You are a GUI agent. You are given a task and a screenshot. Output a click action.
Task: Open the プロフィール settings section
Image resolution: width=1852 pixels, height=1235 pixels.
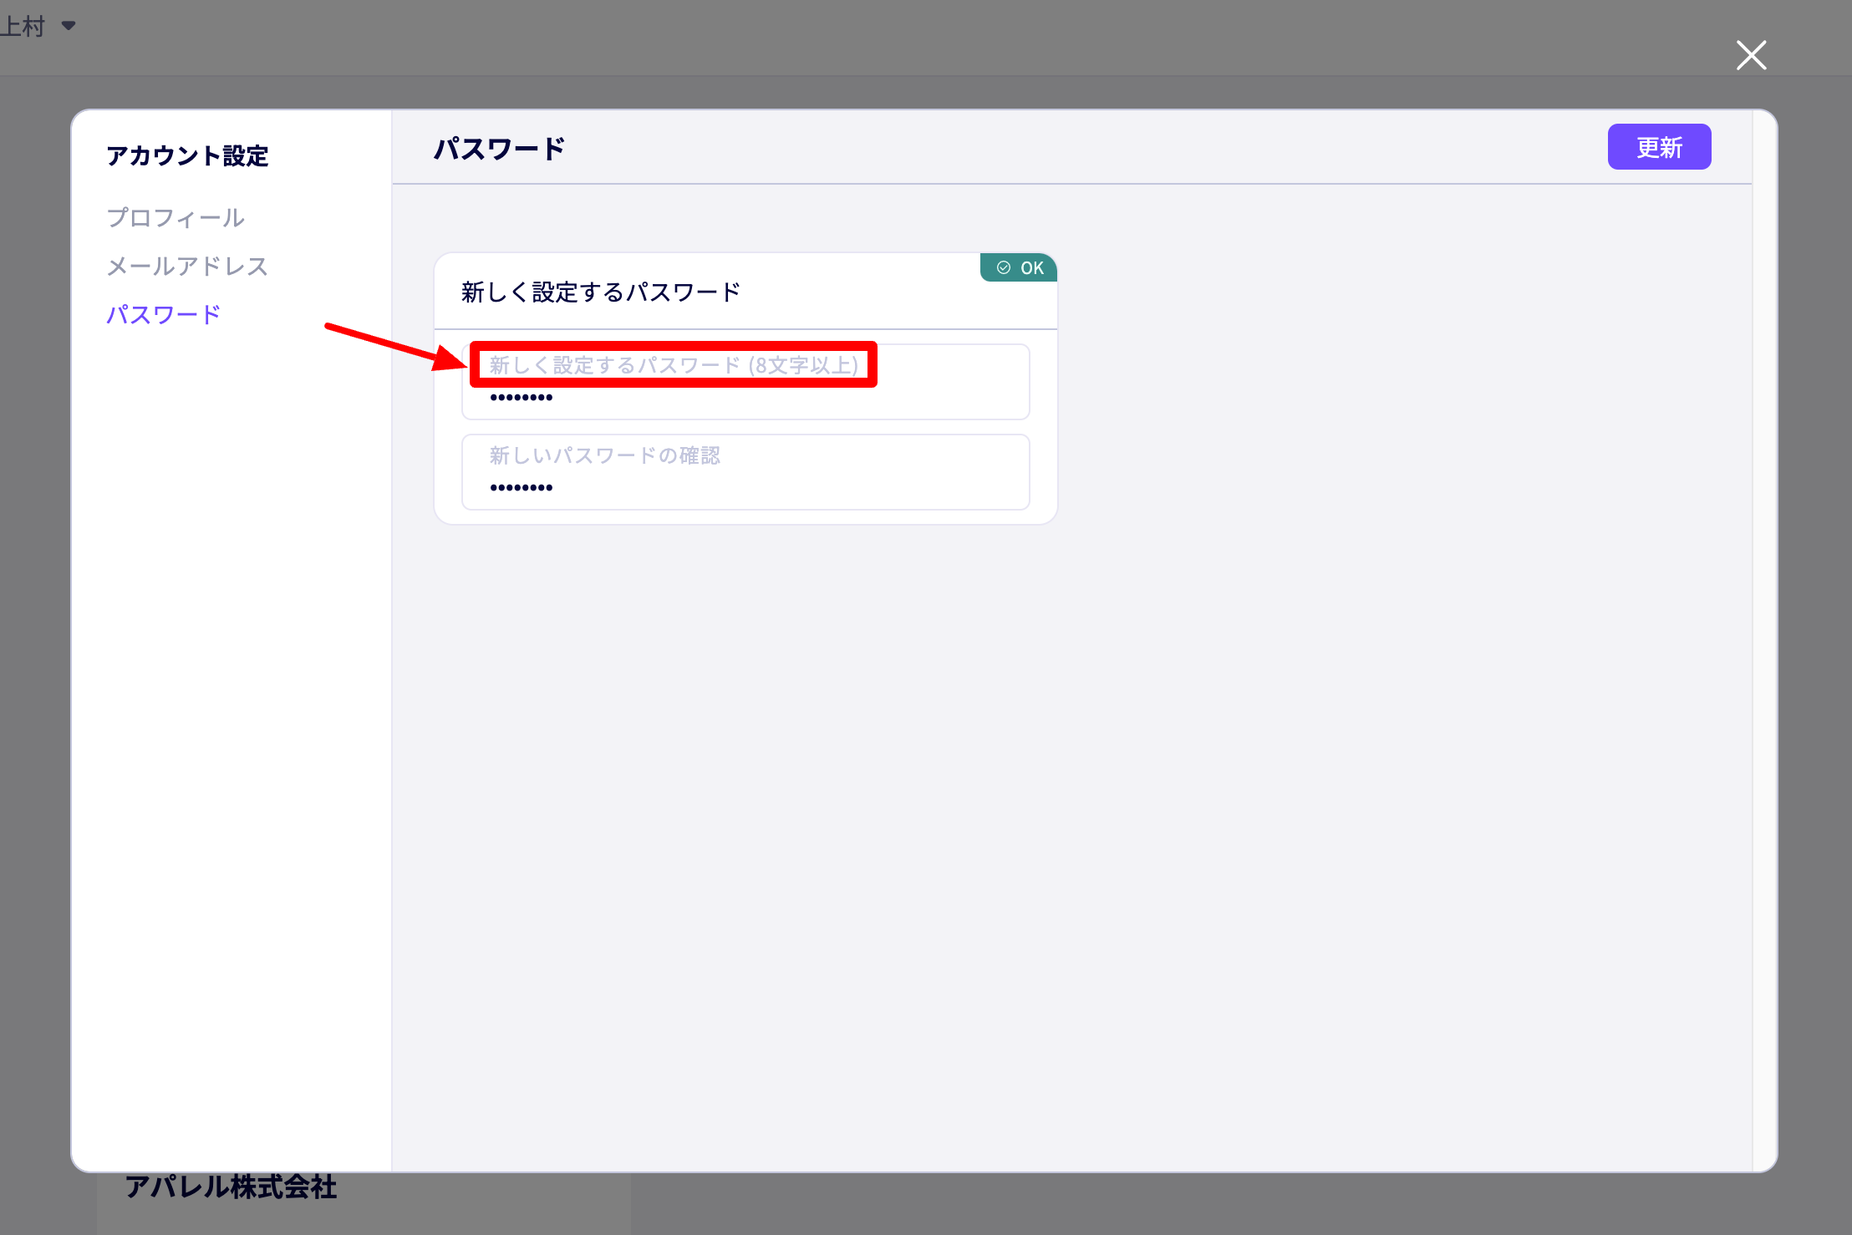click(176, 218)
